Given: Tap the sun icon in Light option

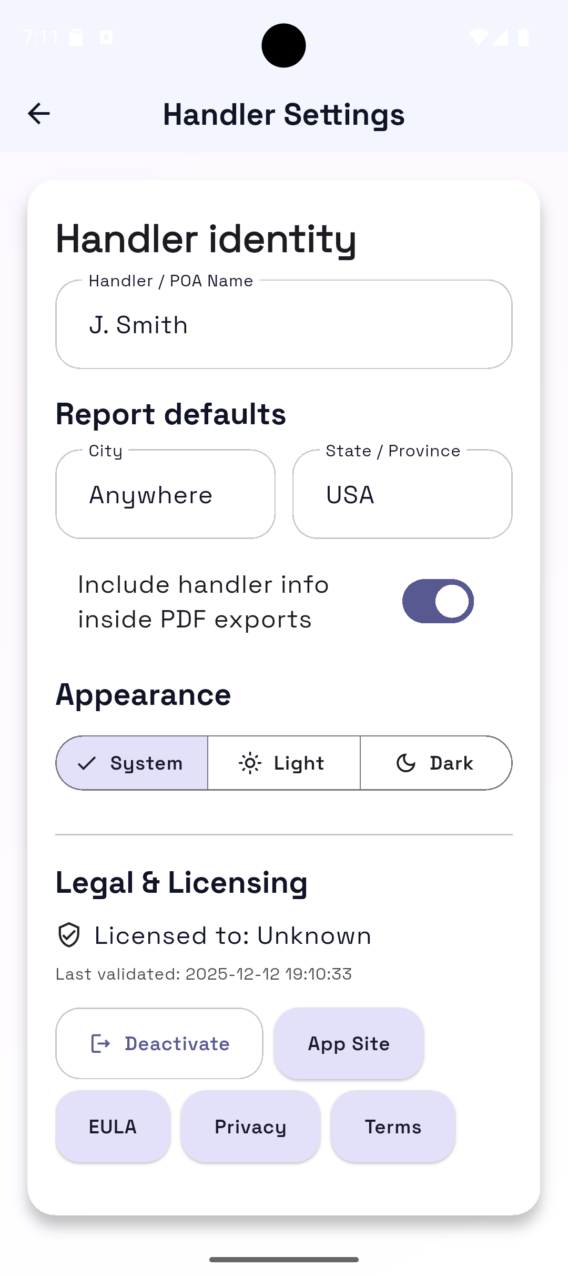Looking at the screenshot, I should pos(251,763).
